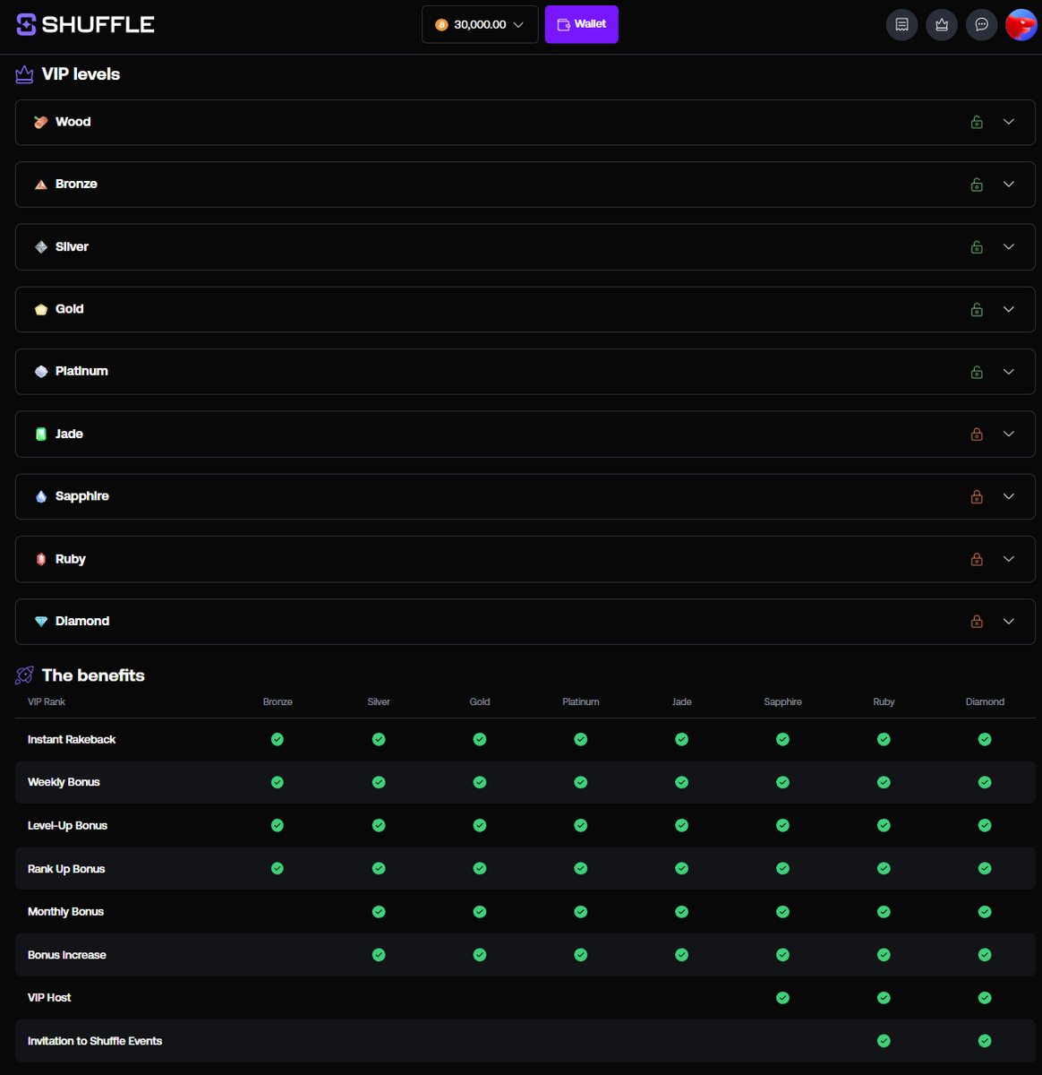Click the Sapphire column header

[783, 702]
